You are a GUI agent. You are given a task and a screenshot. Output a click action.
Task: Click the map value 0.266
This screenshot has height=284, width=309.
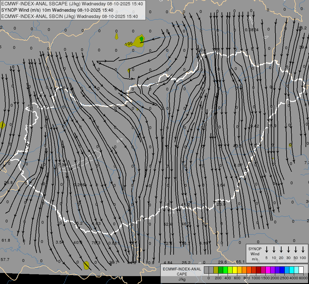point(79,185)
